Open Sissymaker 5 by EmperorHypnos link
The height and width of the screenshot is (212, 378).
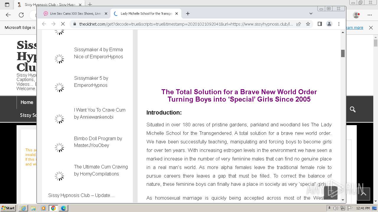91,82
